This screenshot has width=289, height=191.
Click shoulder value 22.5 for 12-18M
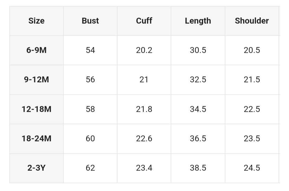(x=252, y=109)
